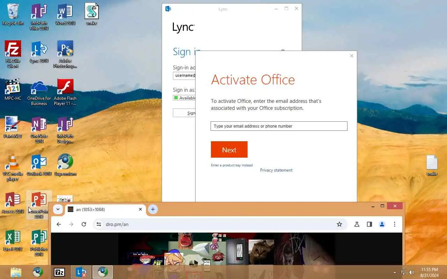Click taskbar clock showing 11:55 PM
This screenshot has height=279, width=447.
(x=429, y=272)
